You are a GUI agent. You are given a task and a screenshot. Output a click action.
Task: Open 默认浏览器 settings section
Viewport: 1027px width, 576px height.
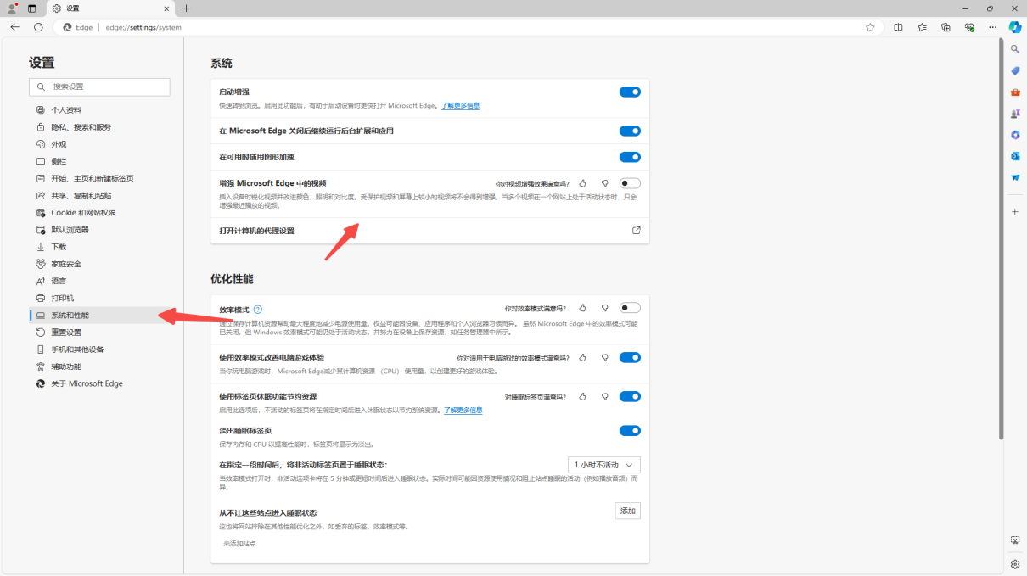[x=99, y=230]
